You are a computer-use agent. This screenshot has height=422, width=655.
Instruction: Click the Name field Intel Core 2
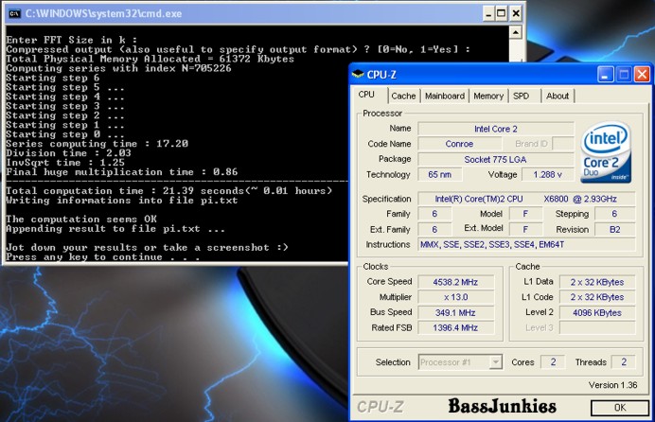click(496, 129)
